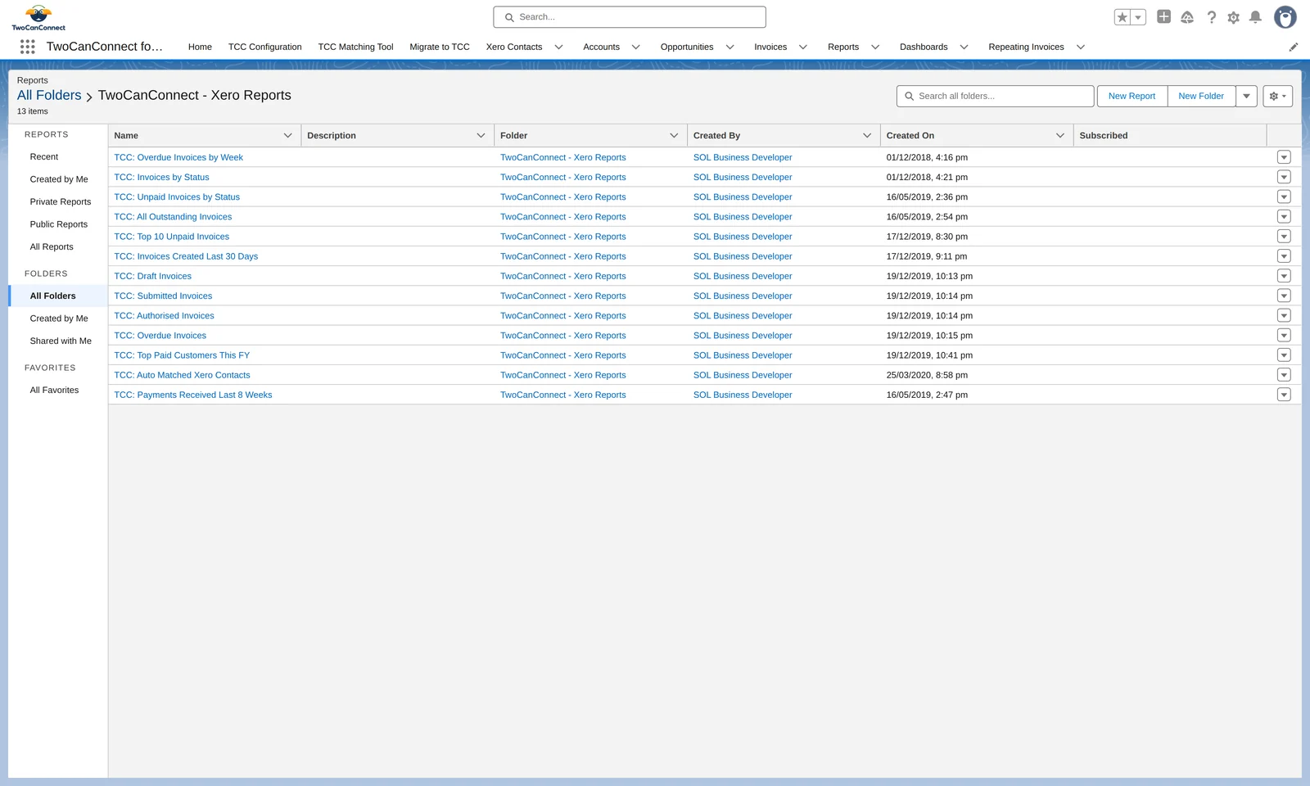The width and height of the screenshot is (1310, 786).
Task: Expand the Invoices nav dropdown chevron
Action: click(x=802, y=47)
